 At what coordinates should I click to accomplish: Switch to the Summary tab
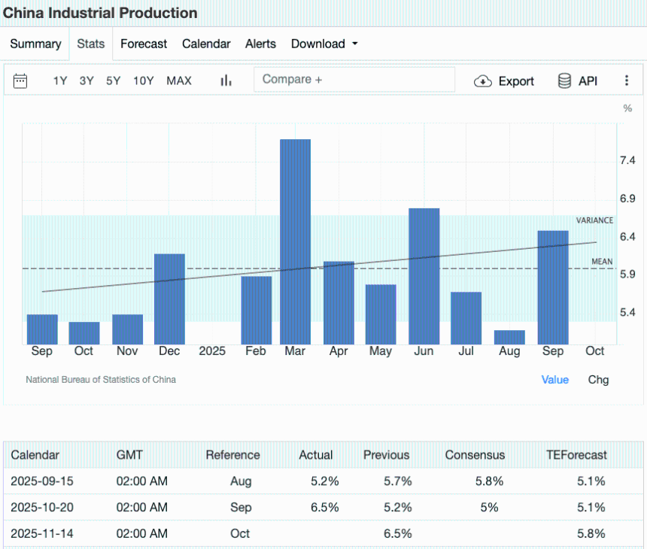pyautogui.click(x=35, y=44)
